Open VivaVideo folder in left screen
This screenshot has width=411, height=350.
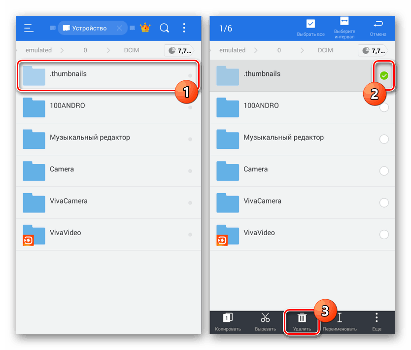pos(108,234)
